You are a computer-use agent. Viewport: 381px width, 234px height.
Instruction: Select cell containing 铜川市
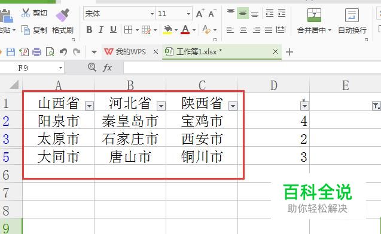tap(202, 156)
